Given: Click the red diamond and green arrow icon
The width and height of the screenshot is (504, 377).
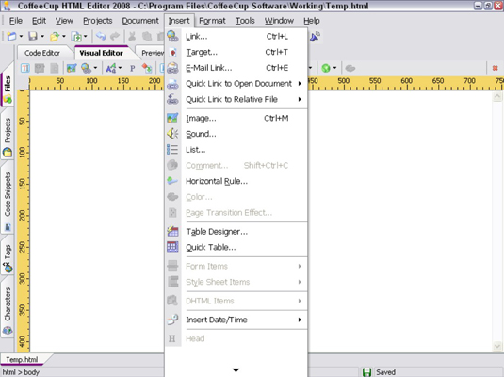Looking at the screenshot, I should click(147, 68).
